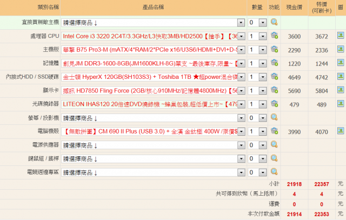Click the 本次付款金額 label
The width and height of the screenshot is (346, 220).
coord(263,214)
